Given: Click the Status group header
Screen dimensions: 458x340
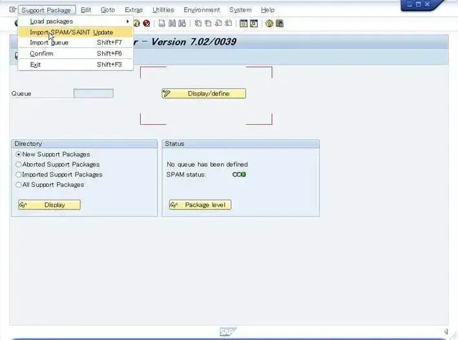Looking at the screenshot, I should coord(241,143).
